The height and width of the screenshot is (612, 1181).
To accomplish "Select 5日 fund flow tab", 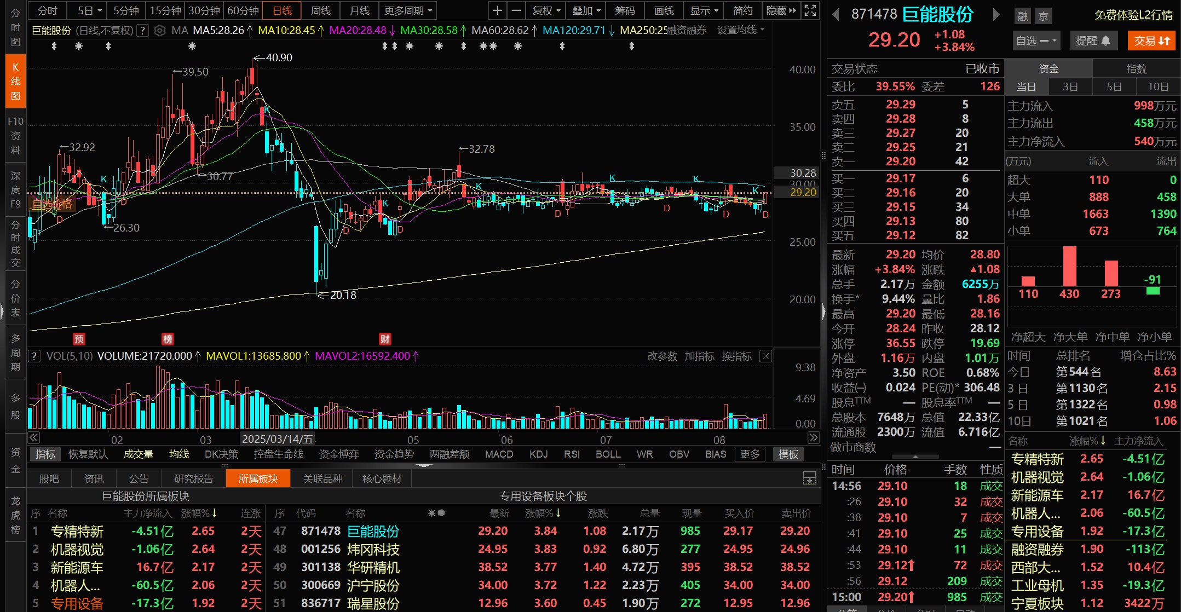I will (1114, 87).
